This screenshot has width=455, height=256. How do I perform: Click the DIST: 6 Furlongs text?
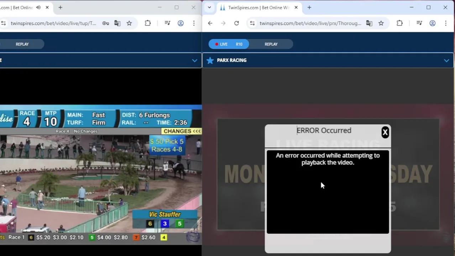[x=146, y=115]
